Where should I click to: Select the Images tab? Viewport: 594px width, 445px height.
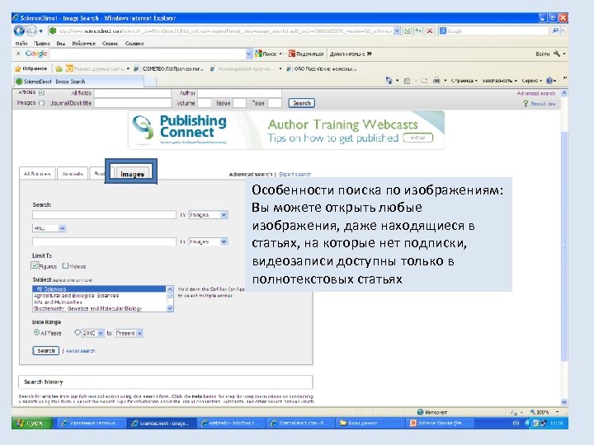(132, 174)
